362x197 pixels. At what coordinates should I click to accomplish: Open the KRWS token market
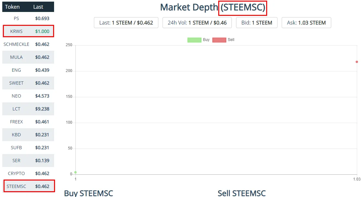click(x=28, y=31)
